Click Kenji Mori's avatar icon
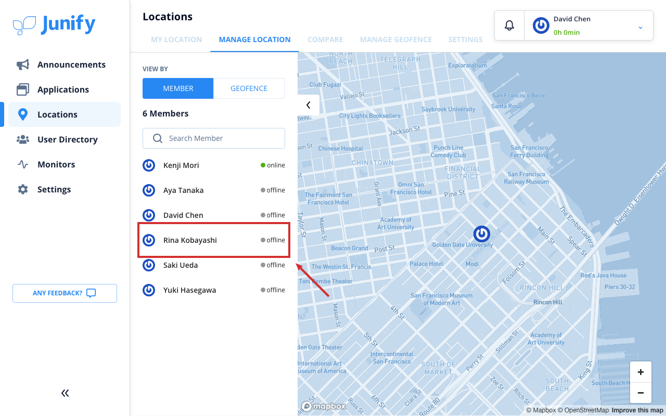 point(149,165)
